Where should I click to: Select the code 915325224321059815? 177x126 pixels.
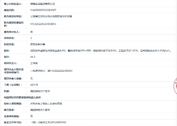pos(43,24)
